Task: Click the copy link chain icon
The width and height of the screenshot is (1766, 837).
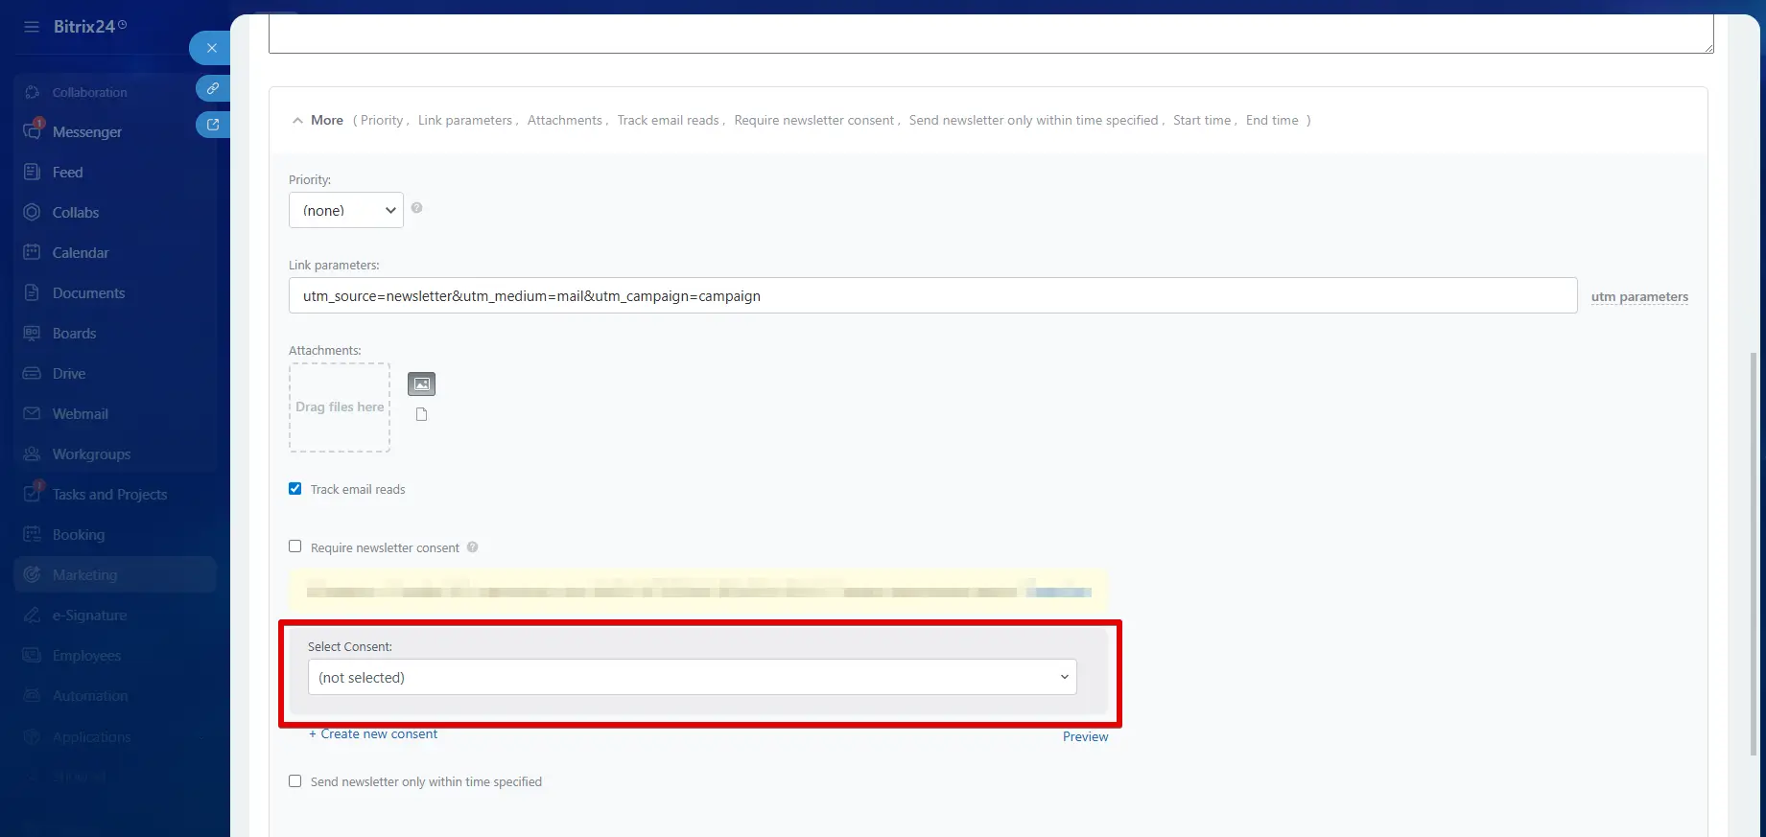Action: coord(213,88)
